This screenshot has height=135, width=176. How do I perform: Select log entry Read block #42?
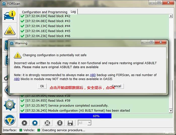(x=48, y=16)
